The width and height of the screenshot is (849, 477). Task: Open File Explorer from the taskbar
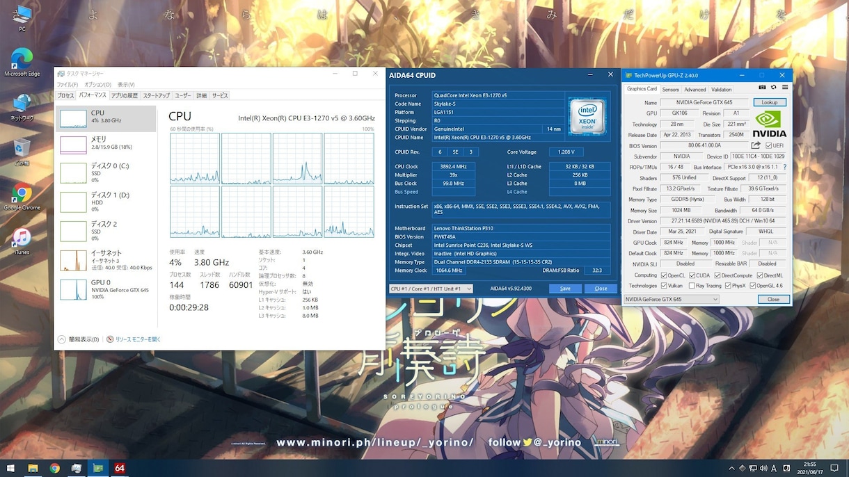coord(33,468)
